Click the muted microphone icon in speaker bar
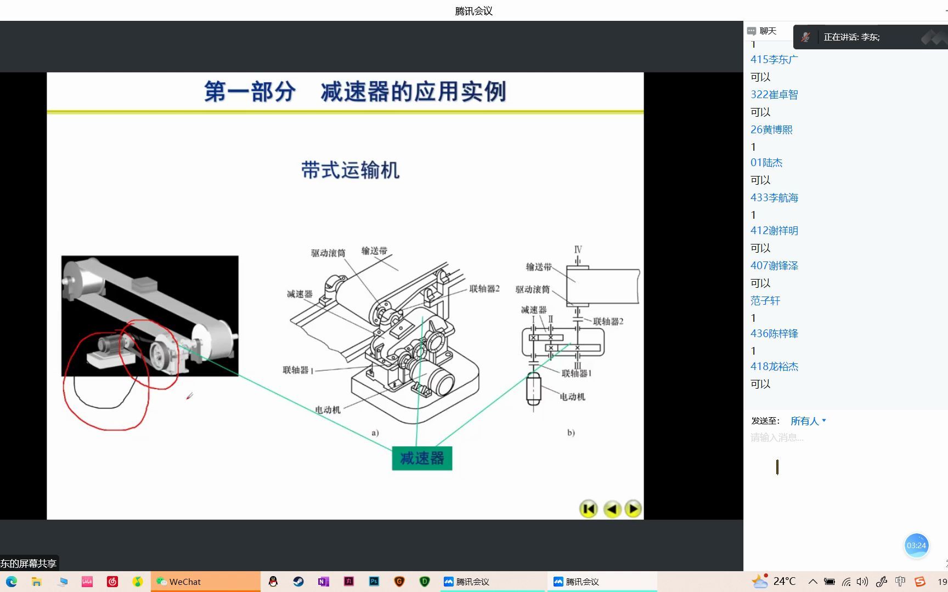The width and height of the screenshot is (948, 592). pos(806,37)
